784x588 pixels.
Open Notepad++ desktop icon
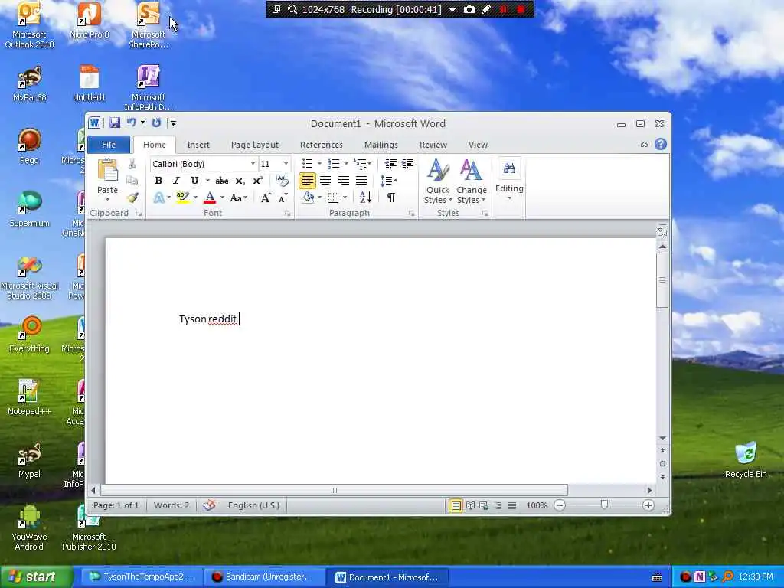[29, 397]
